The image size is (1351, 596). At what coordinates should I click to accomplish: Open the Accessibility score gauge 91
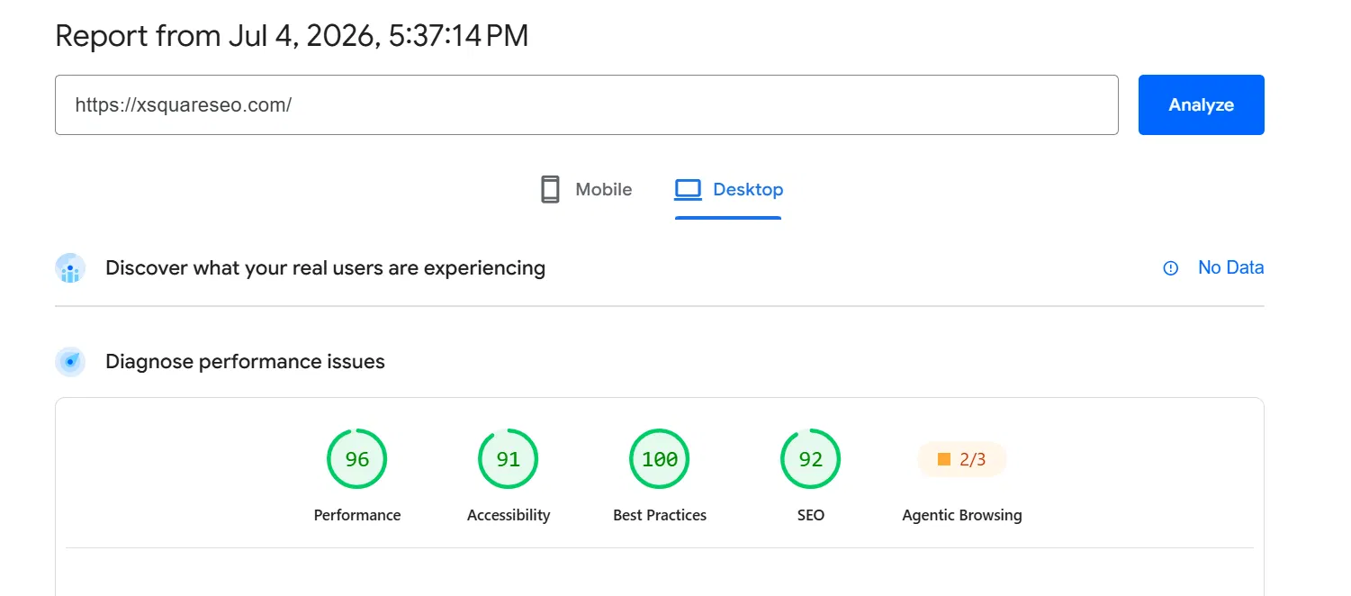pyautogui.click(x=509, y=459)
